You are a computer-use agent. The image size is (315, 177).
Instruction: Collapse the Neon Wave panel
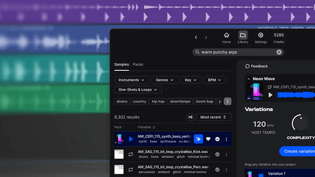coord(249,79)
